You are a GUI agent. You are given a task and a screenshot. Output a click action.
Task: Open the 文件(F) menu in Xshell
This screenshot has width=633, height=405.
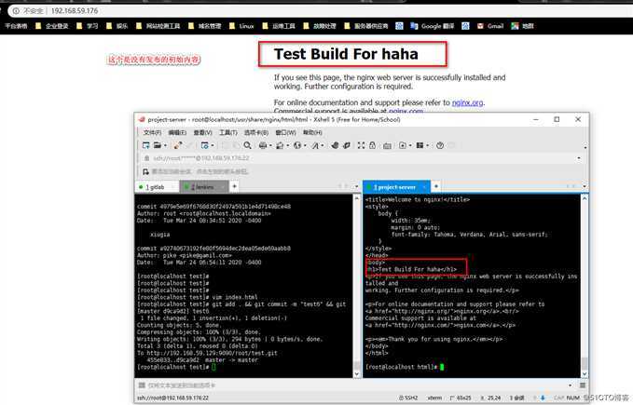click(x=152, y=132)
